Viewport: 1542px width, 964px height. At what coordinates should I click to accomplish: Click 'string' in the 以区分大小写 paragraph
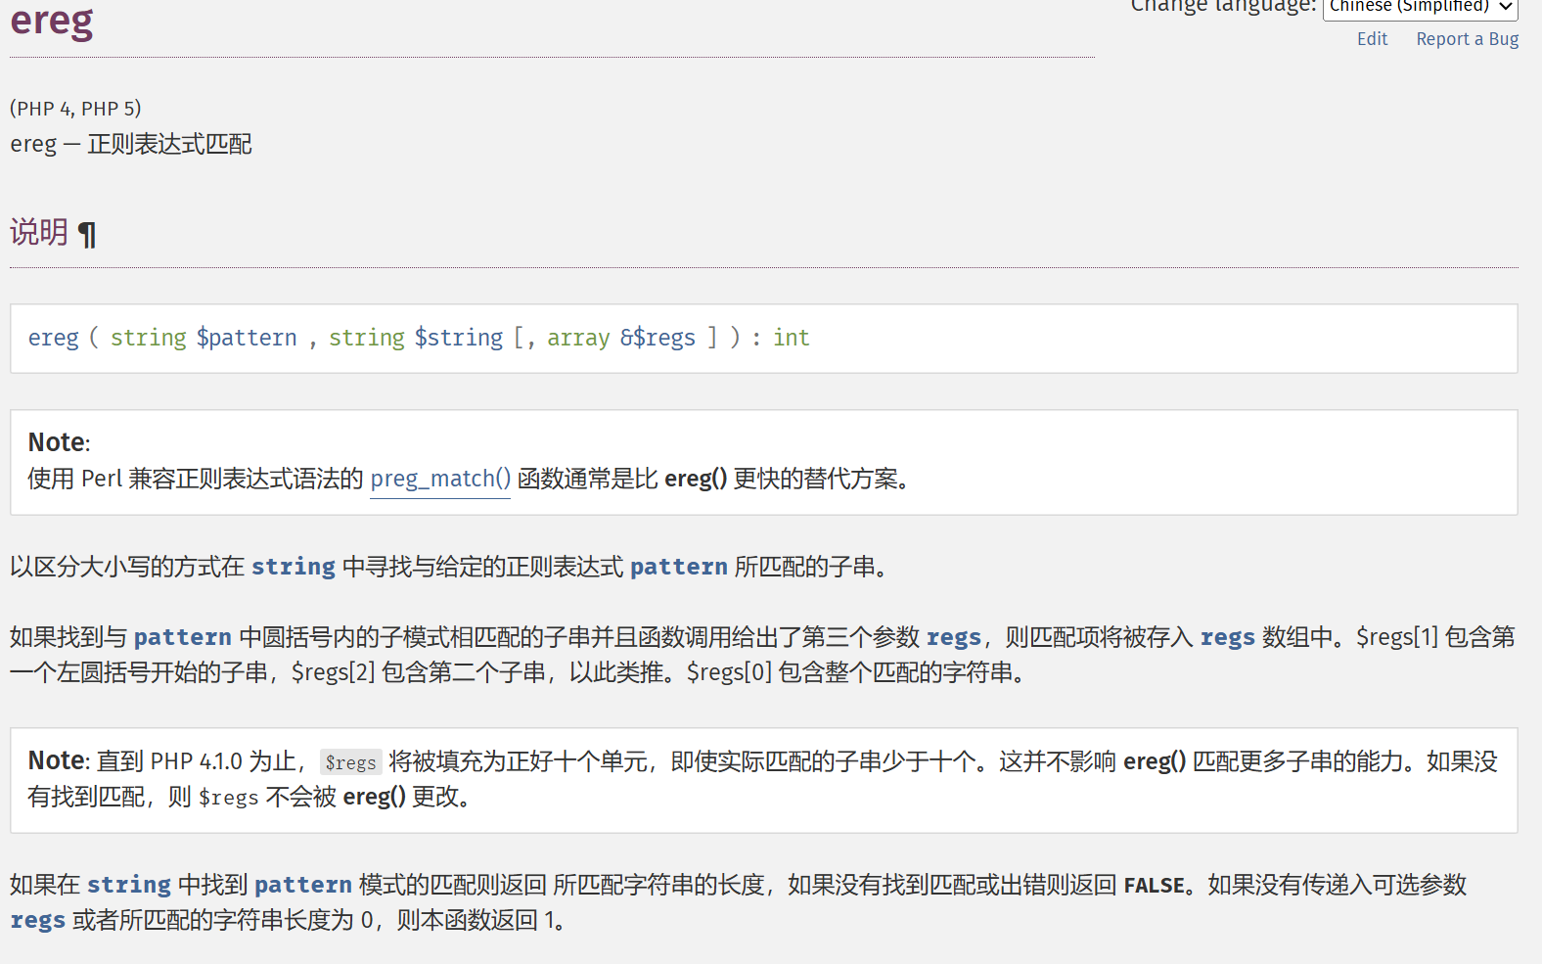(293, 567)
